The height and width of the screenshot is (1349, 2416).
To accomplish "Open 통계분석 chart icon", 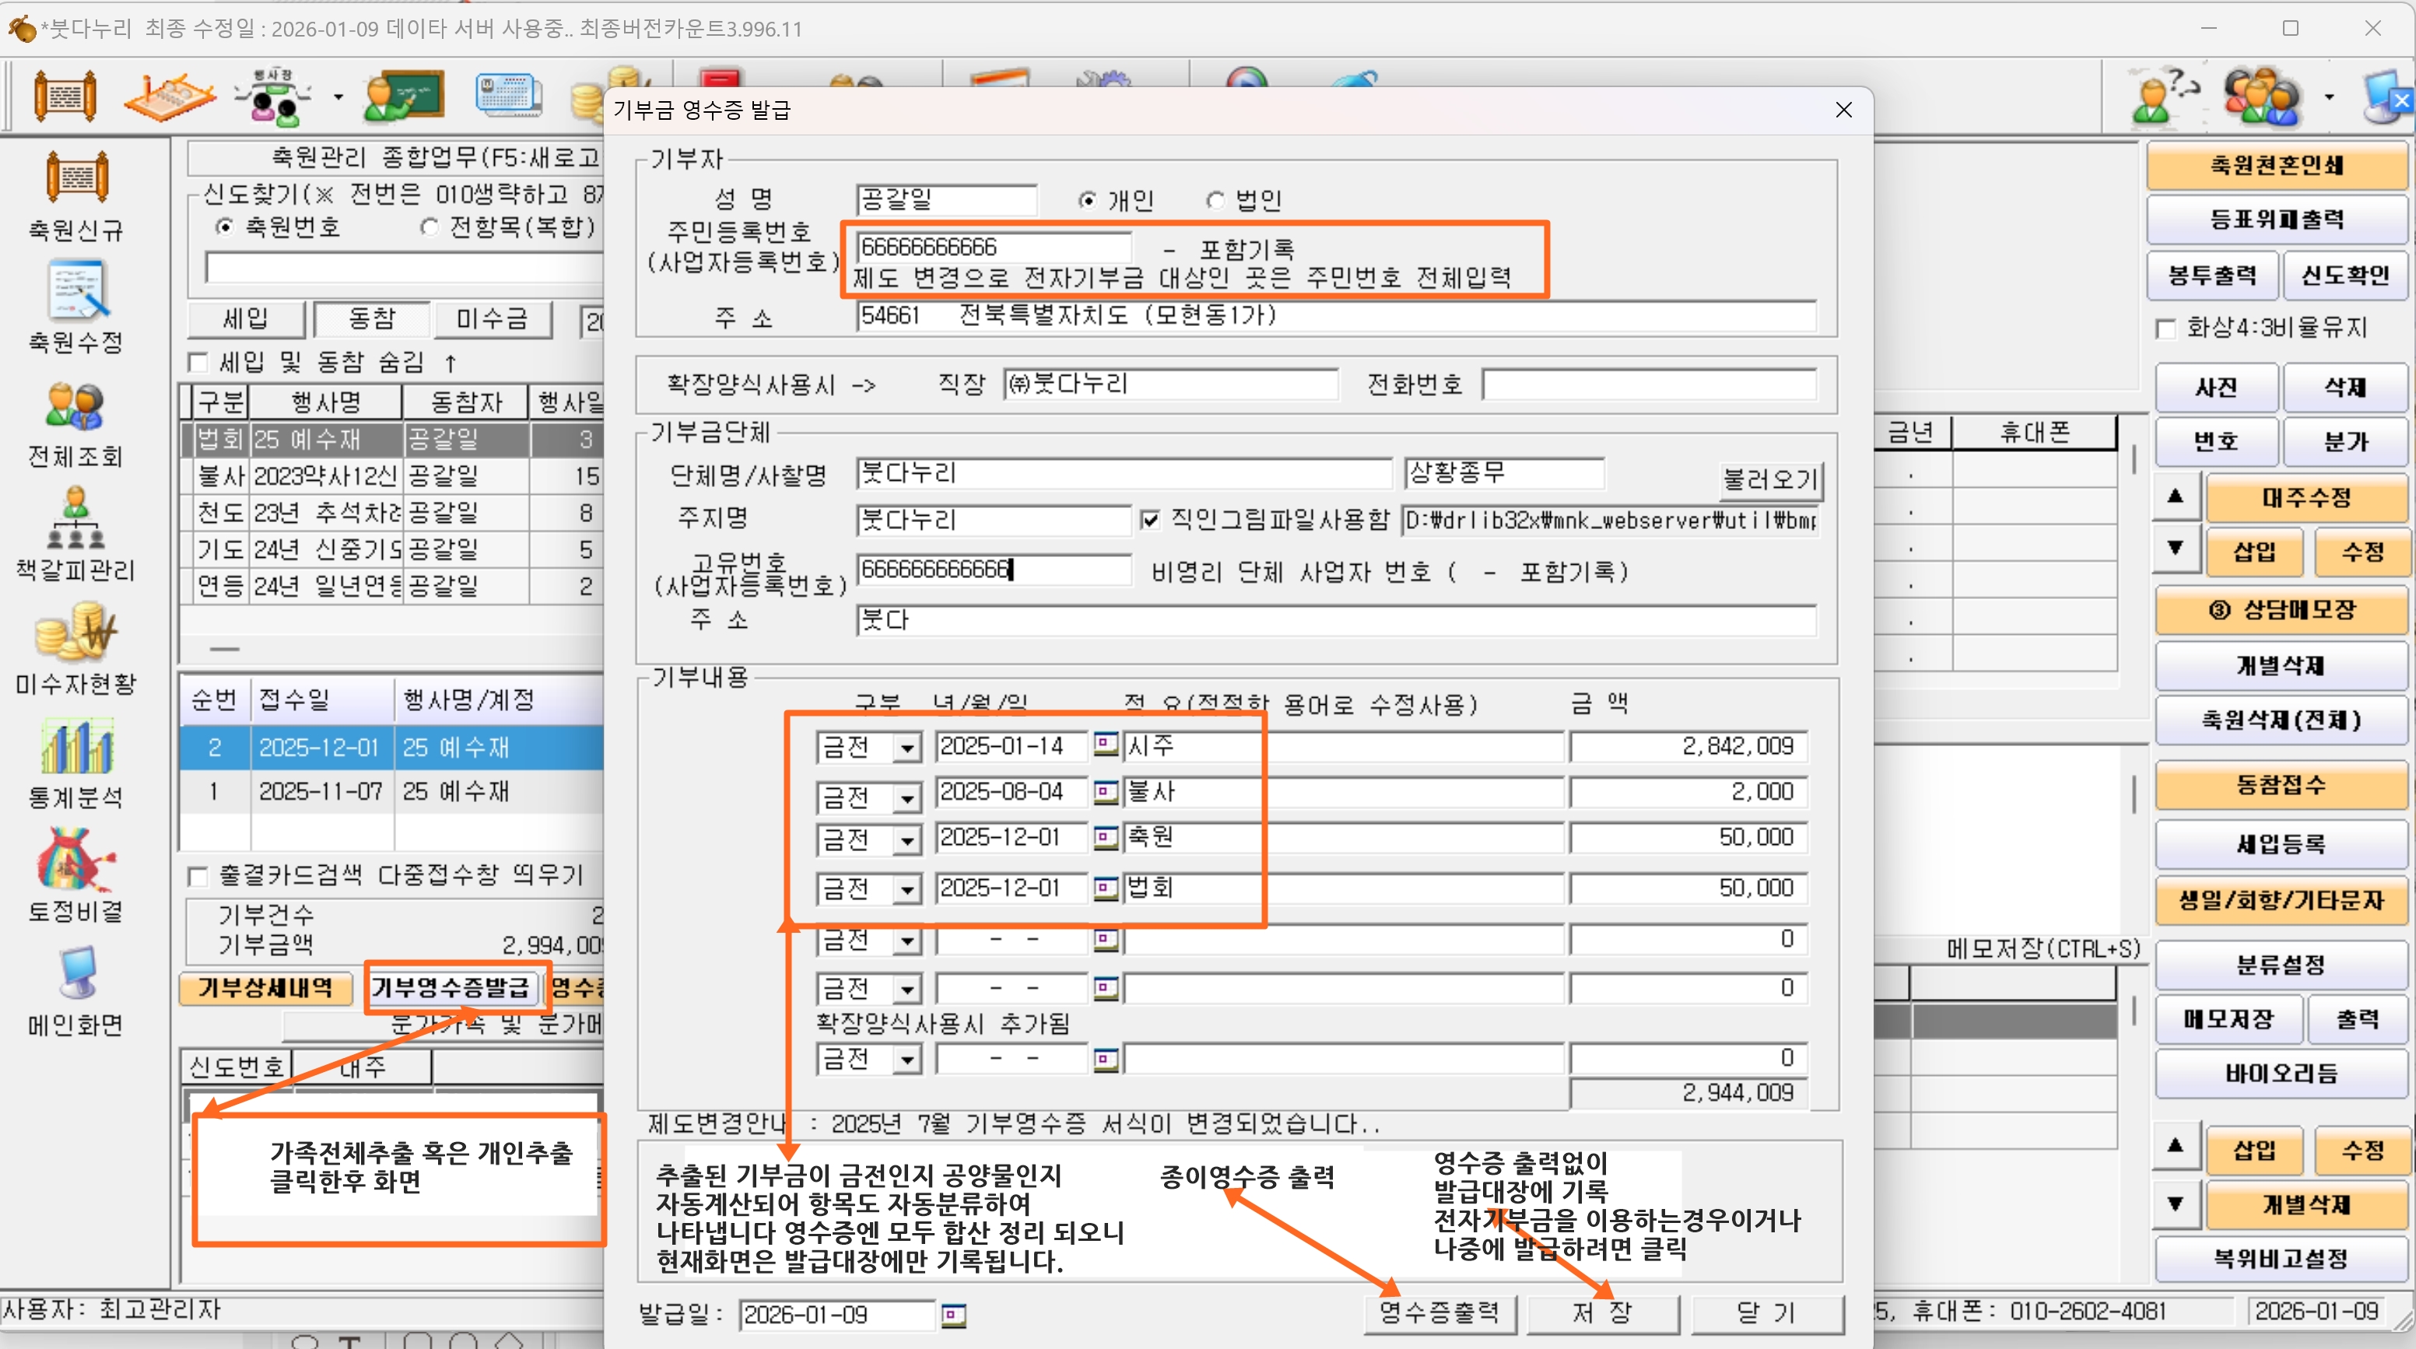I will (x=76, y=747).
